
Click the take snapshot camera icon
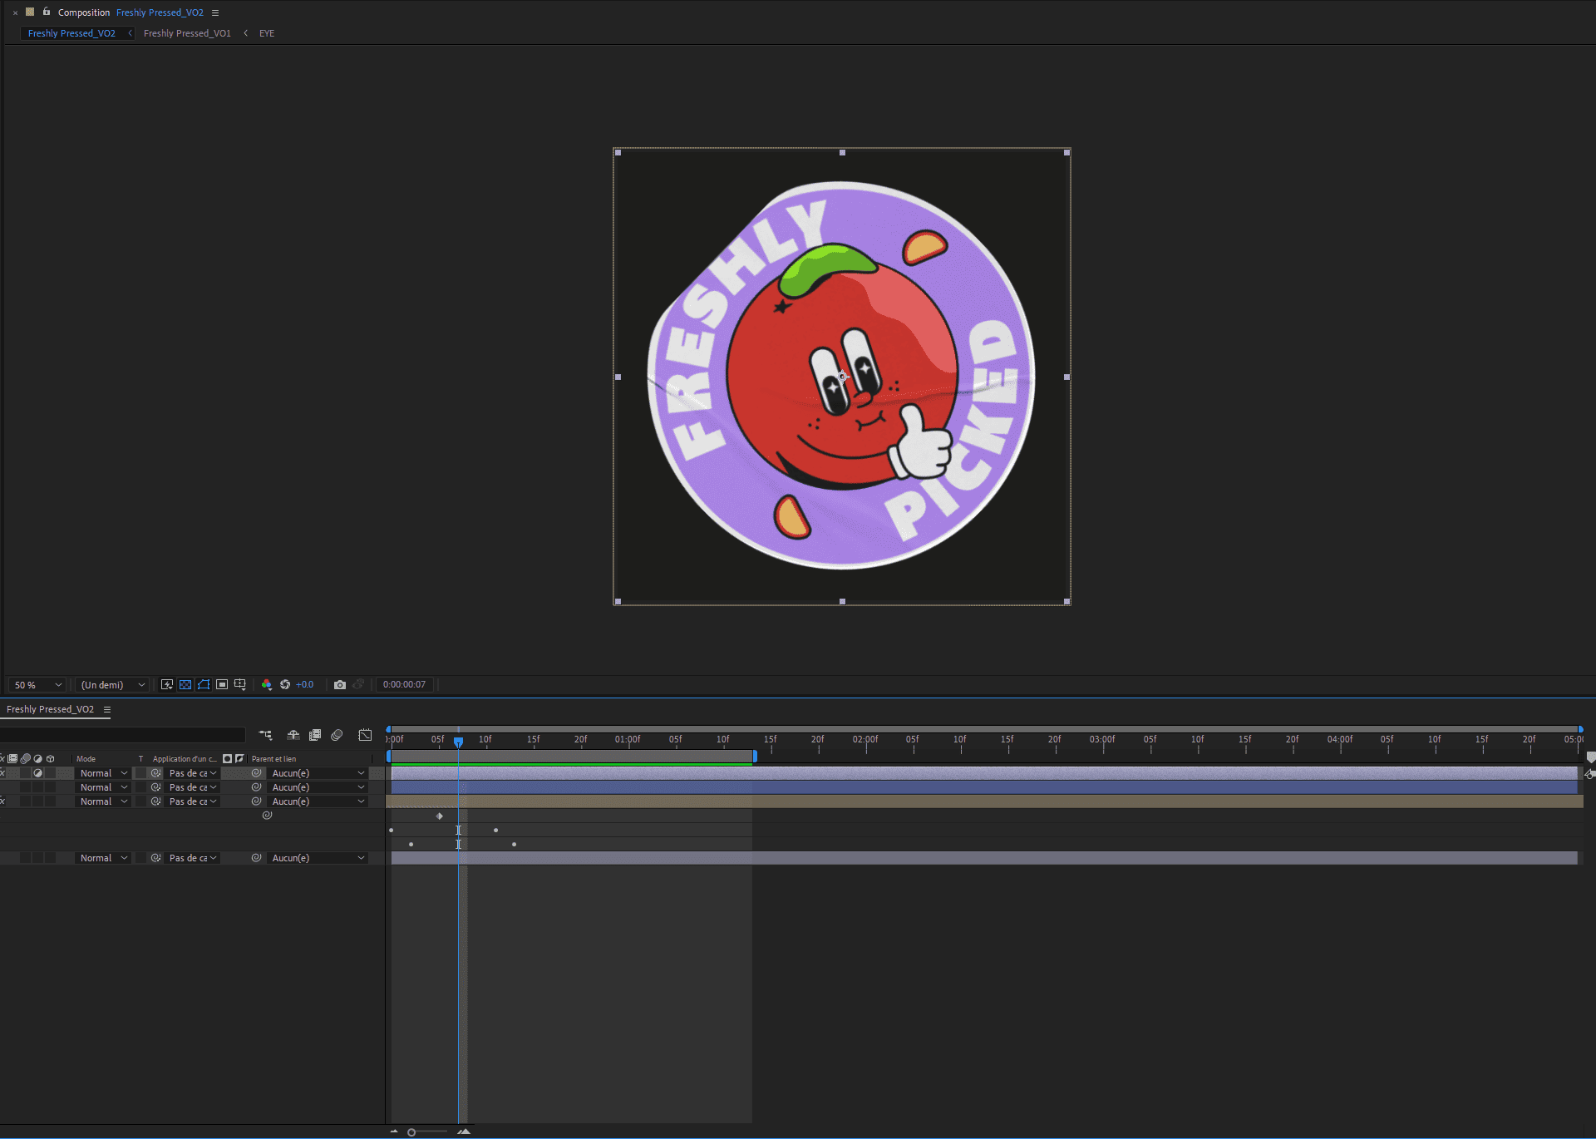pos(340,684)
